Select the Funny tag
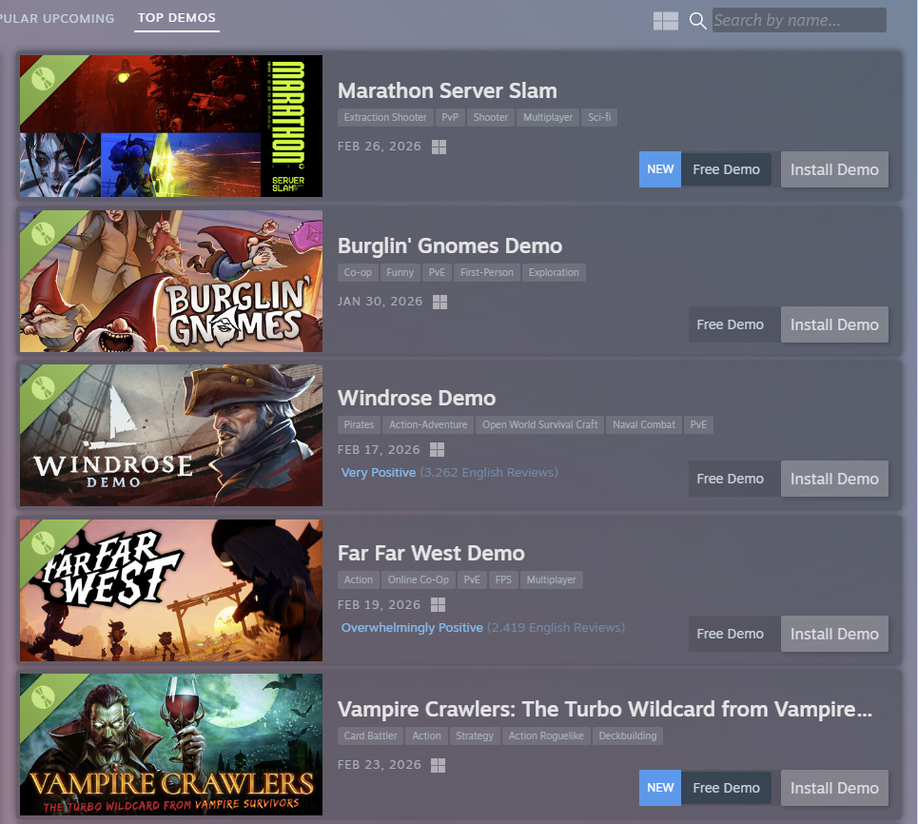The width and height of the screenshot is (918, 824). tap(400, 273)
